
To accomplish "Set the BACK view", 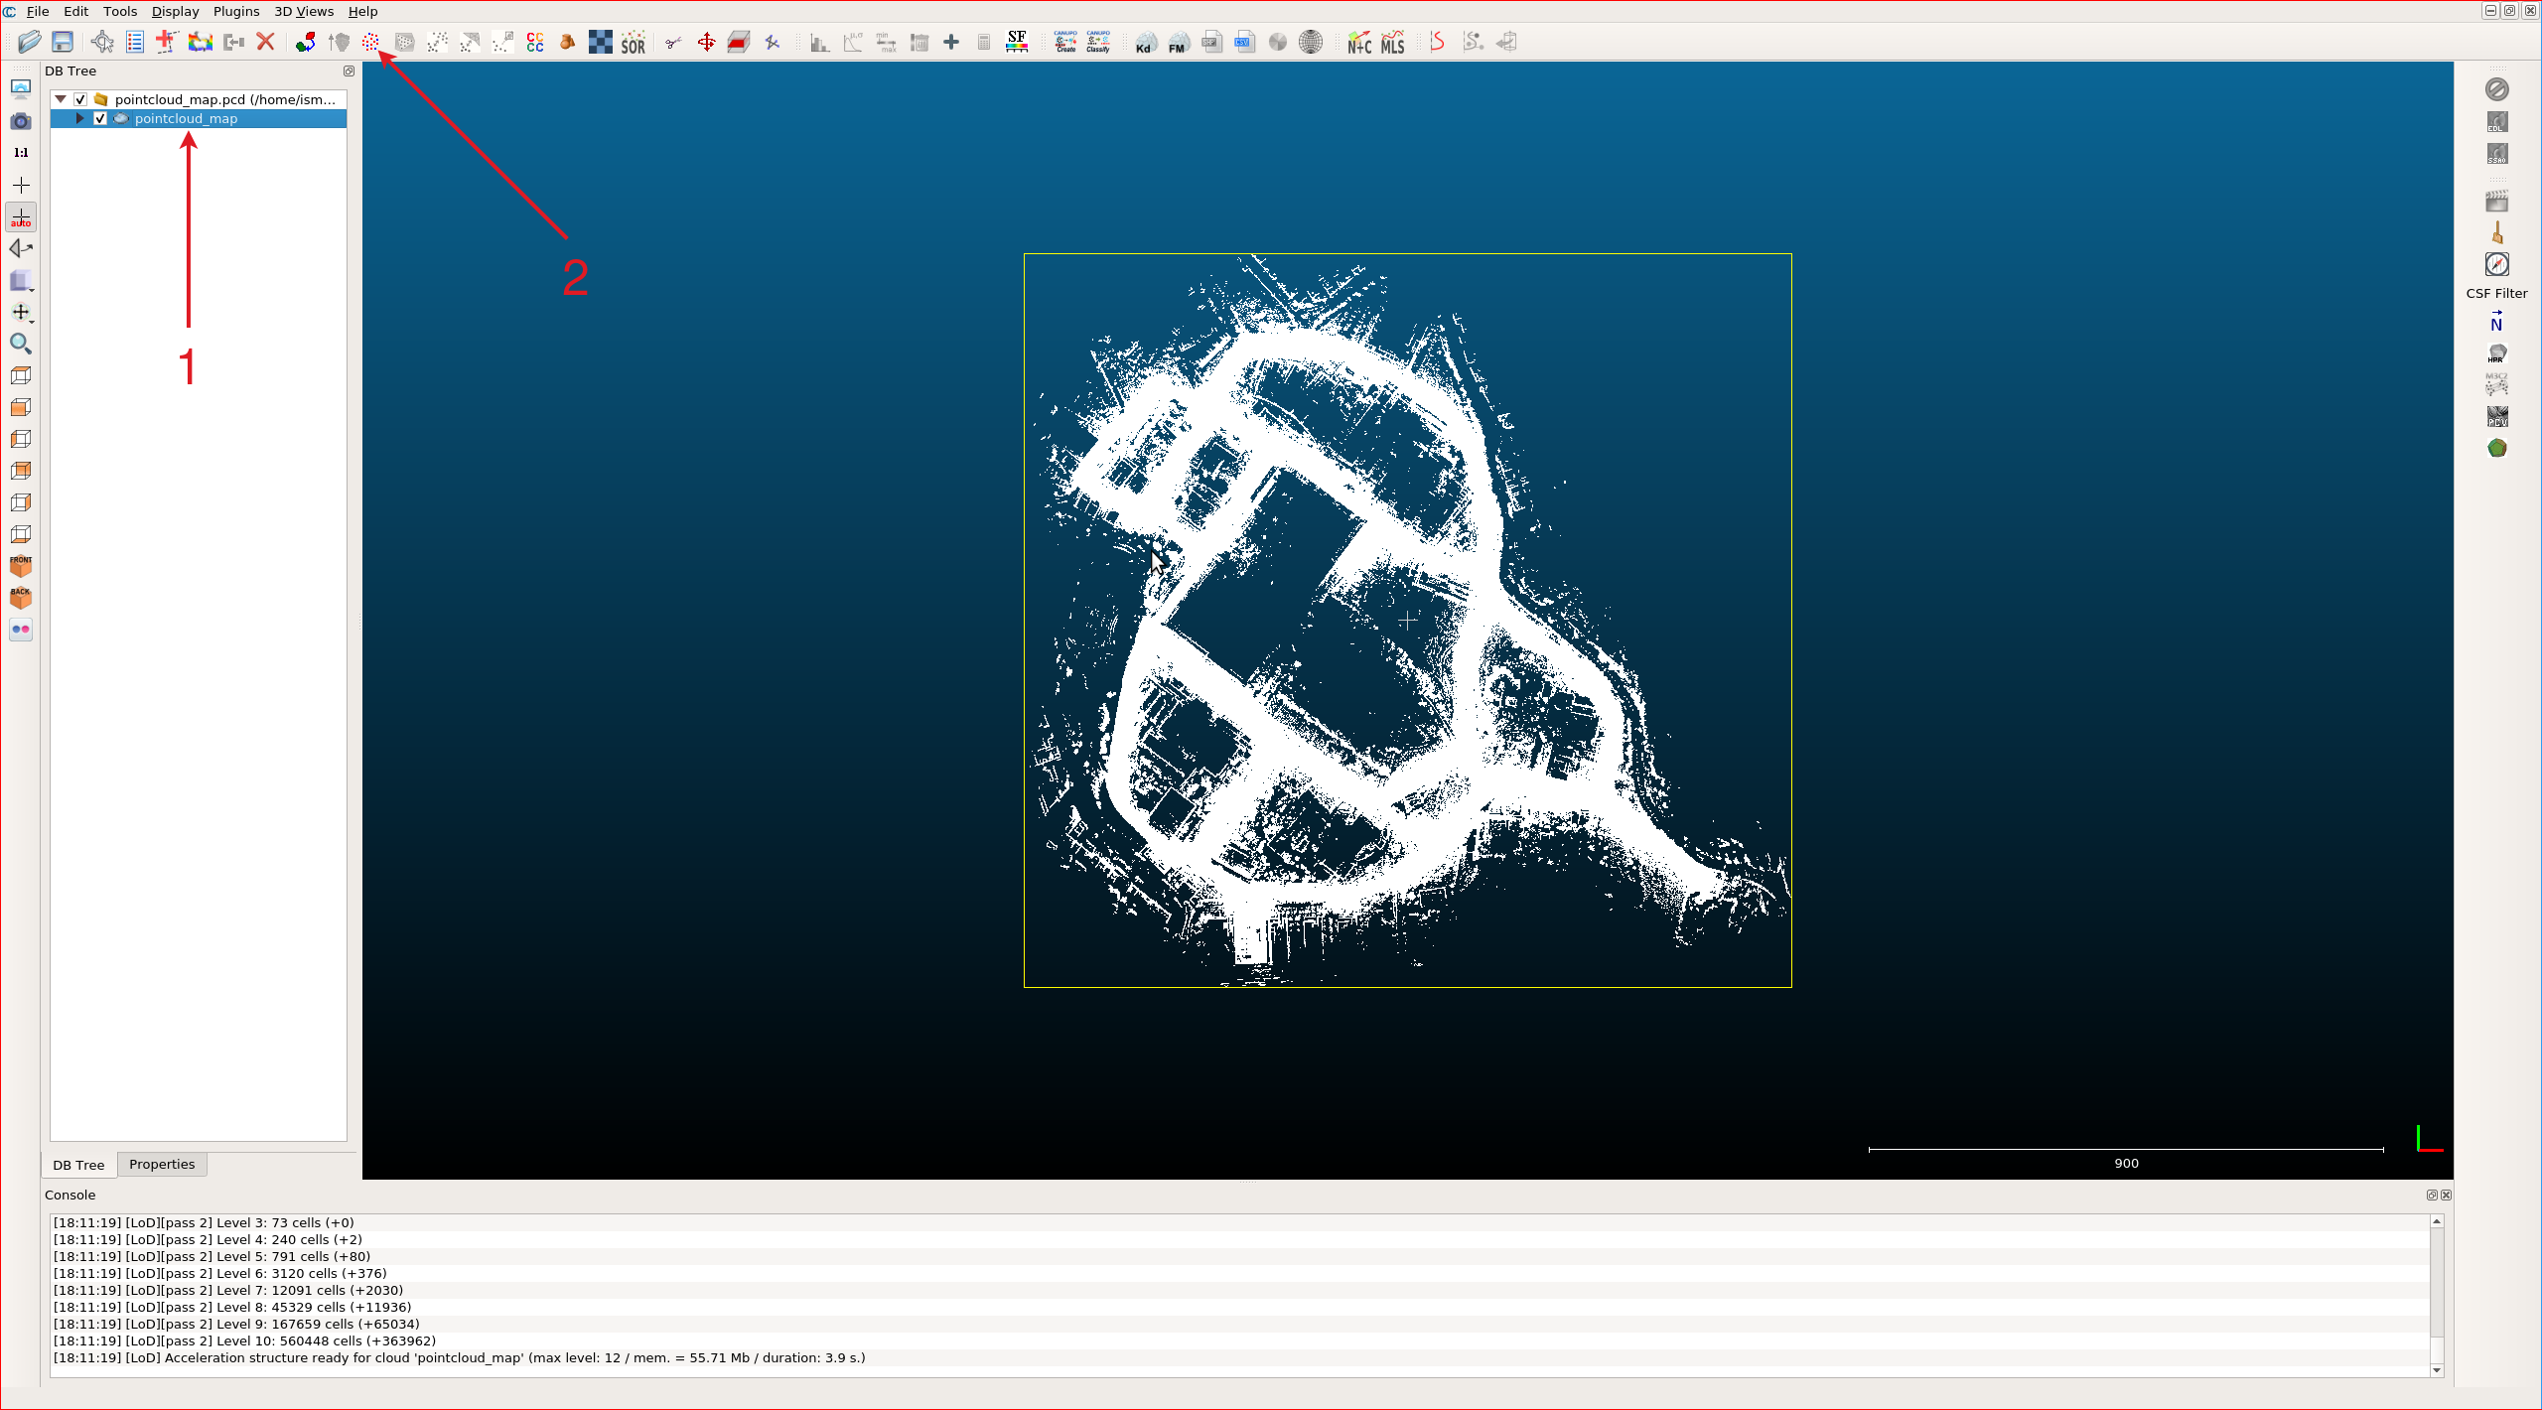I will (x=20, y=596).
